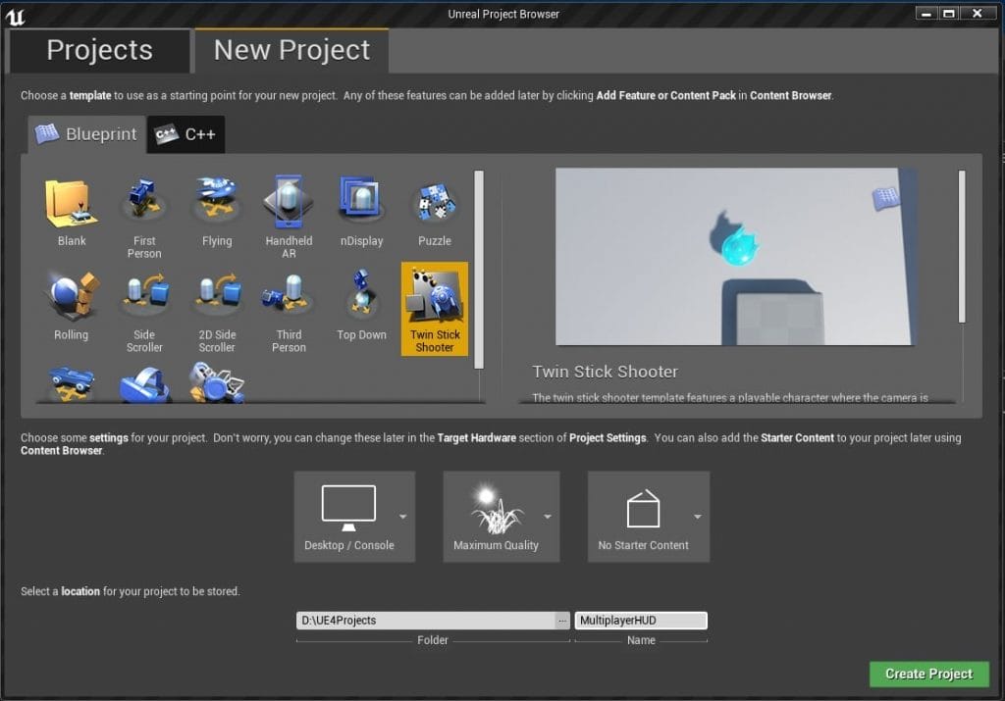The height and width of the screenshot is (701, 1005).
Task: Choose the Rolling template
Action: [x=70, y=304]
